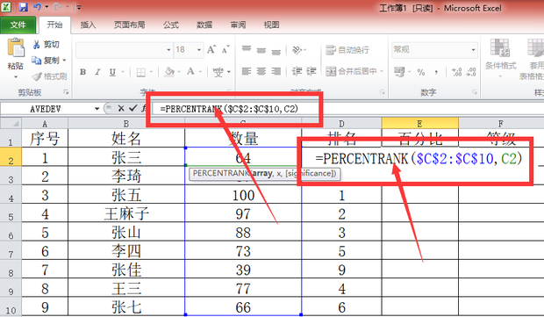This screenshot has height=317, width=544.
Task: Open the font name combo box
Action: tap(124, 50)
